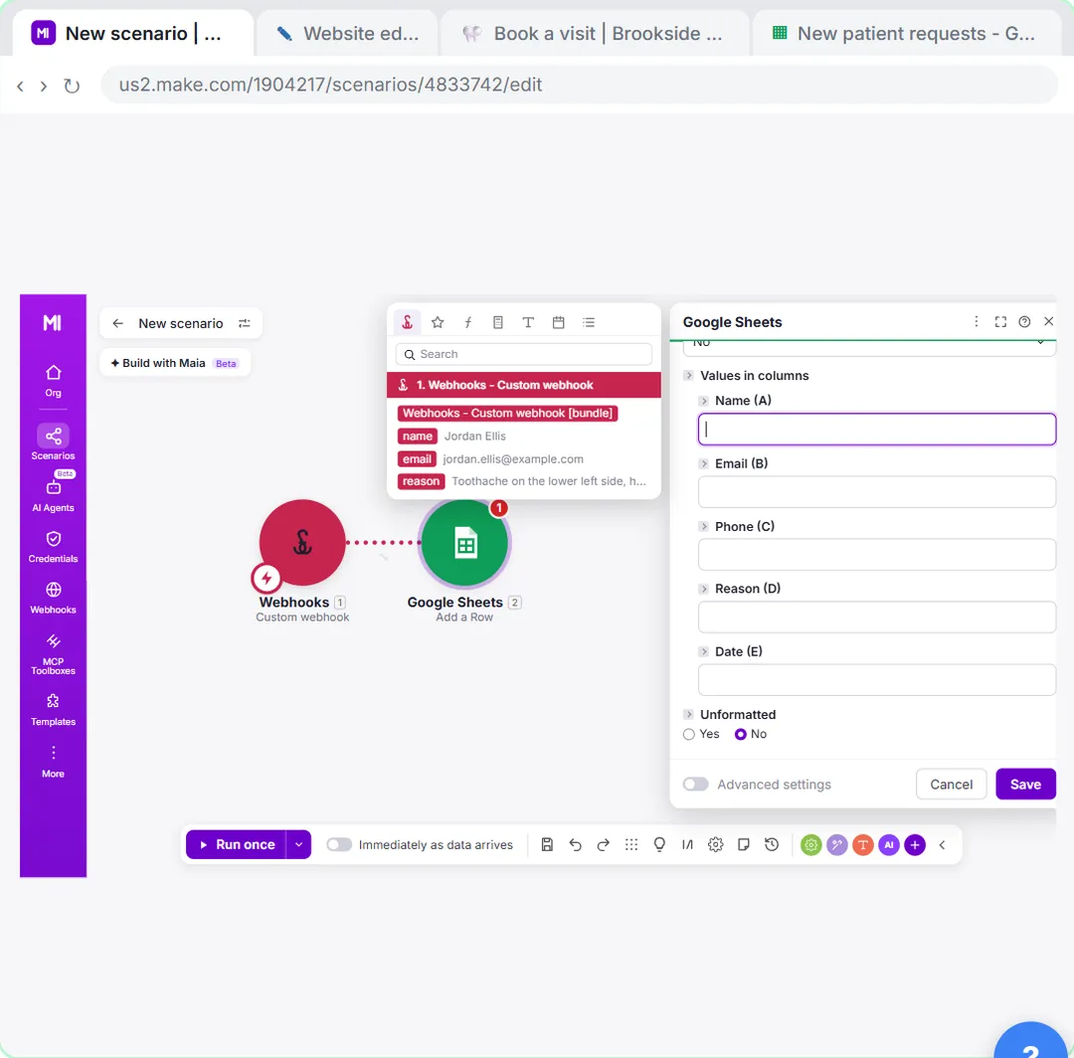Switch to the Website editor browser tab
Screen dimensions: 1074x1058
tap(347, 34)
